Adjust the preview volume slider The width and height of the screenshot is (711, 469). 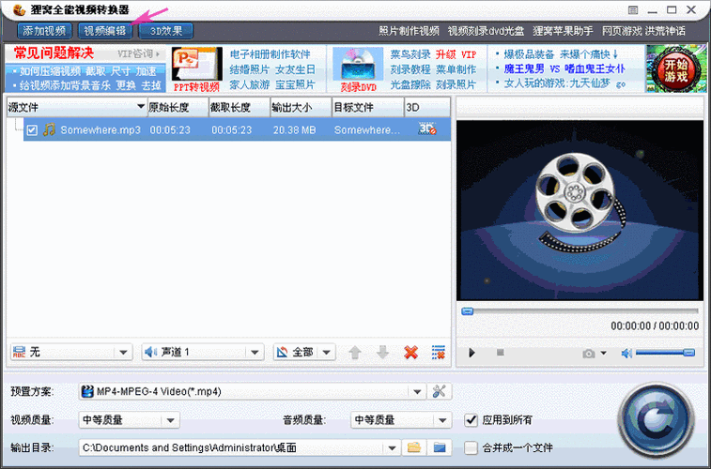coord(665,353)
